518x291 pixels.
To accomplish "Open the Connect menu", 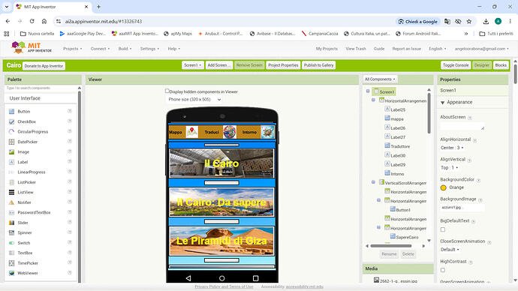I will point(100,49).
